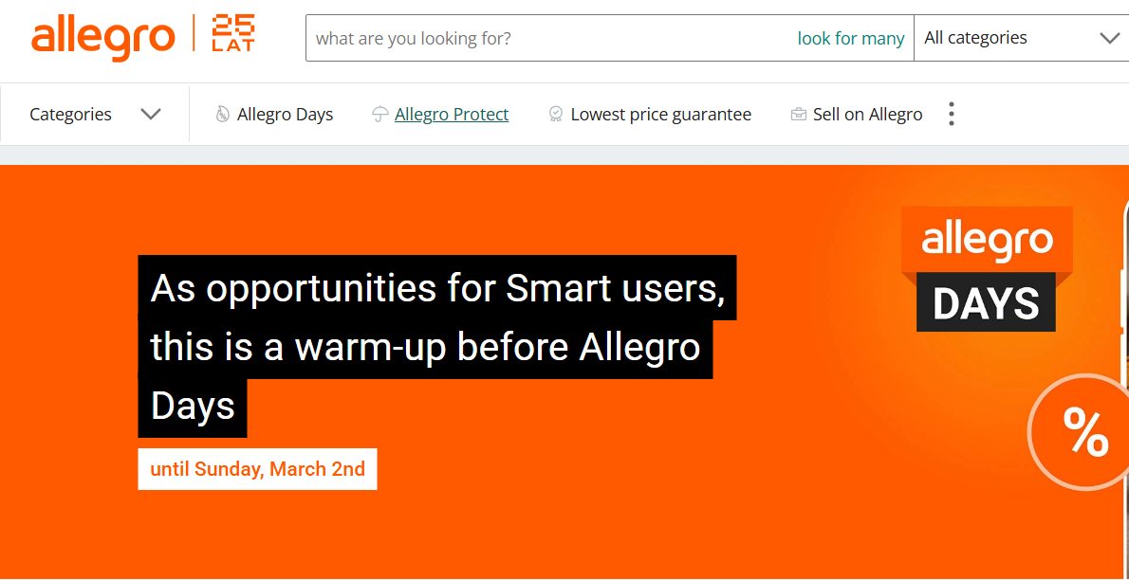The height and width of the screenshot is (580, 1129).
Task: Click the briefcase icon beside Sell on Allegro
Action: (x=798, y=115)
